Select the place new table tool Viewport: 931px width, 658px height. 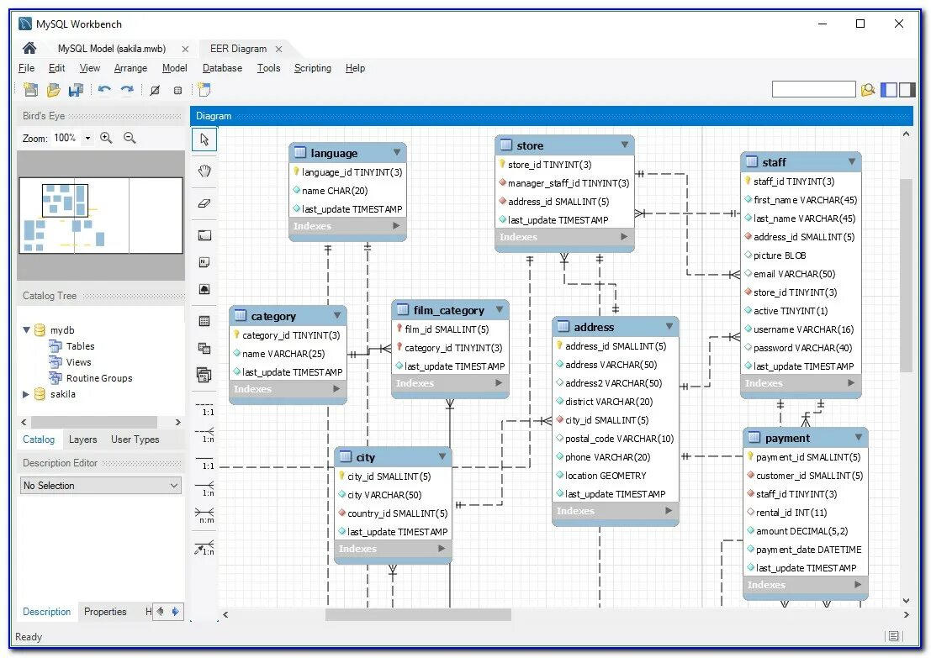(204, 321)
